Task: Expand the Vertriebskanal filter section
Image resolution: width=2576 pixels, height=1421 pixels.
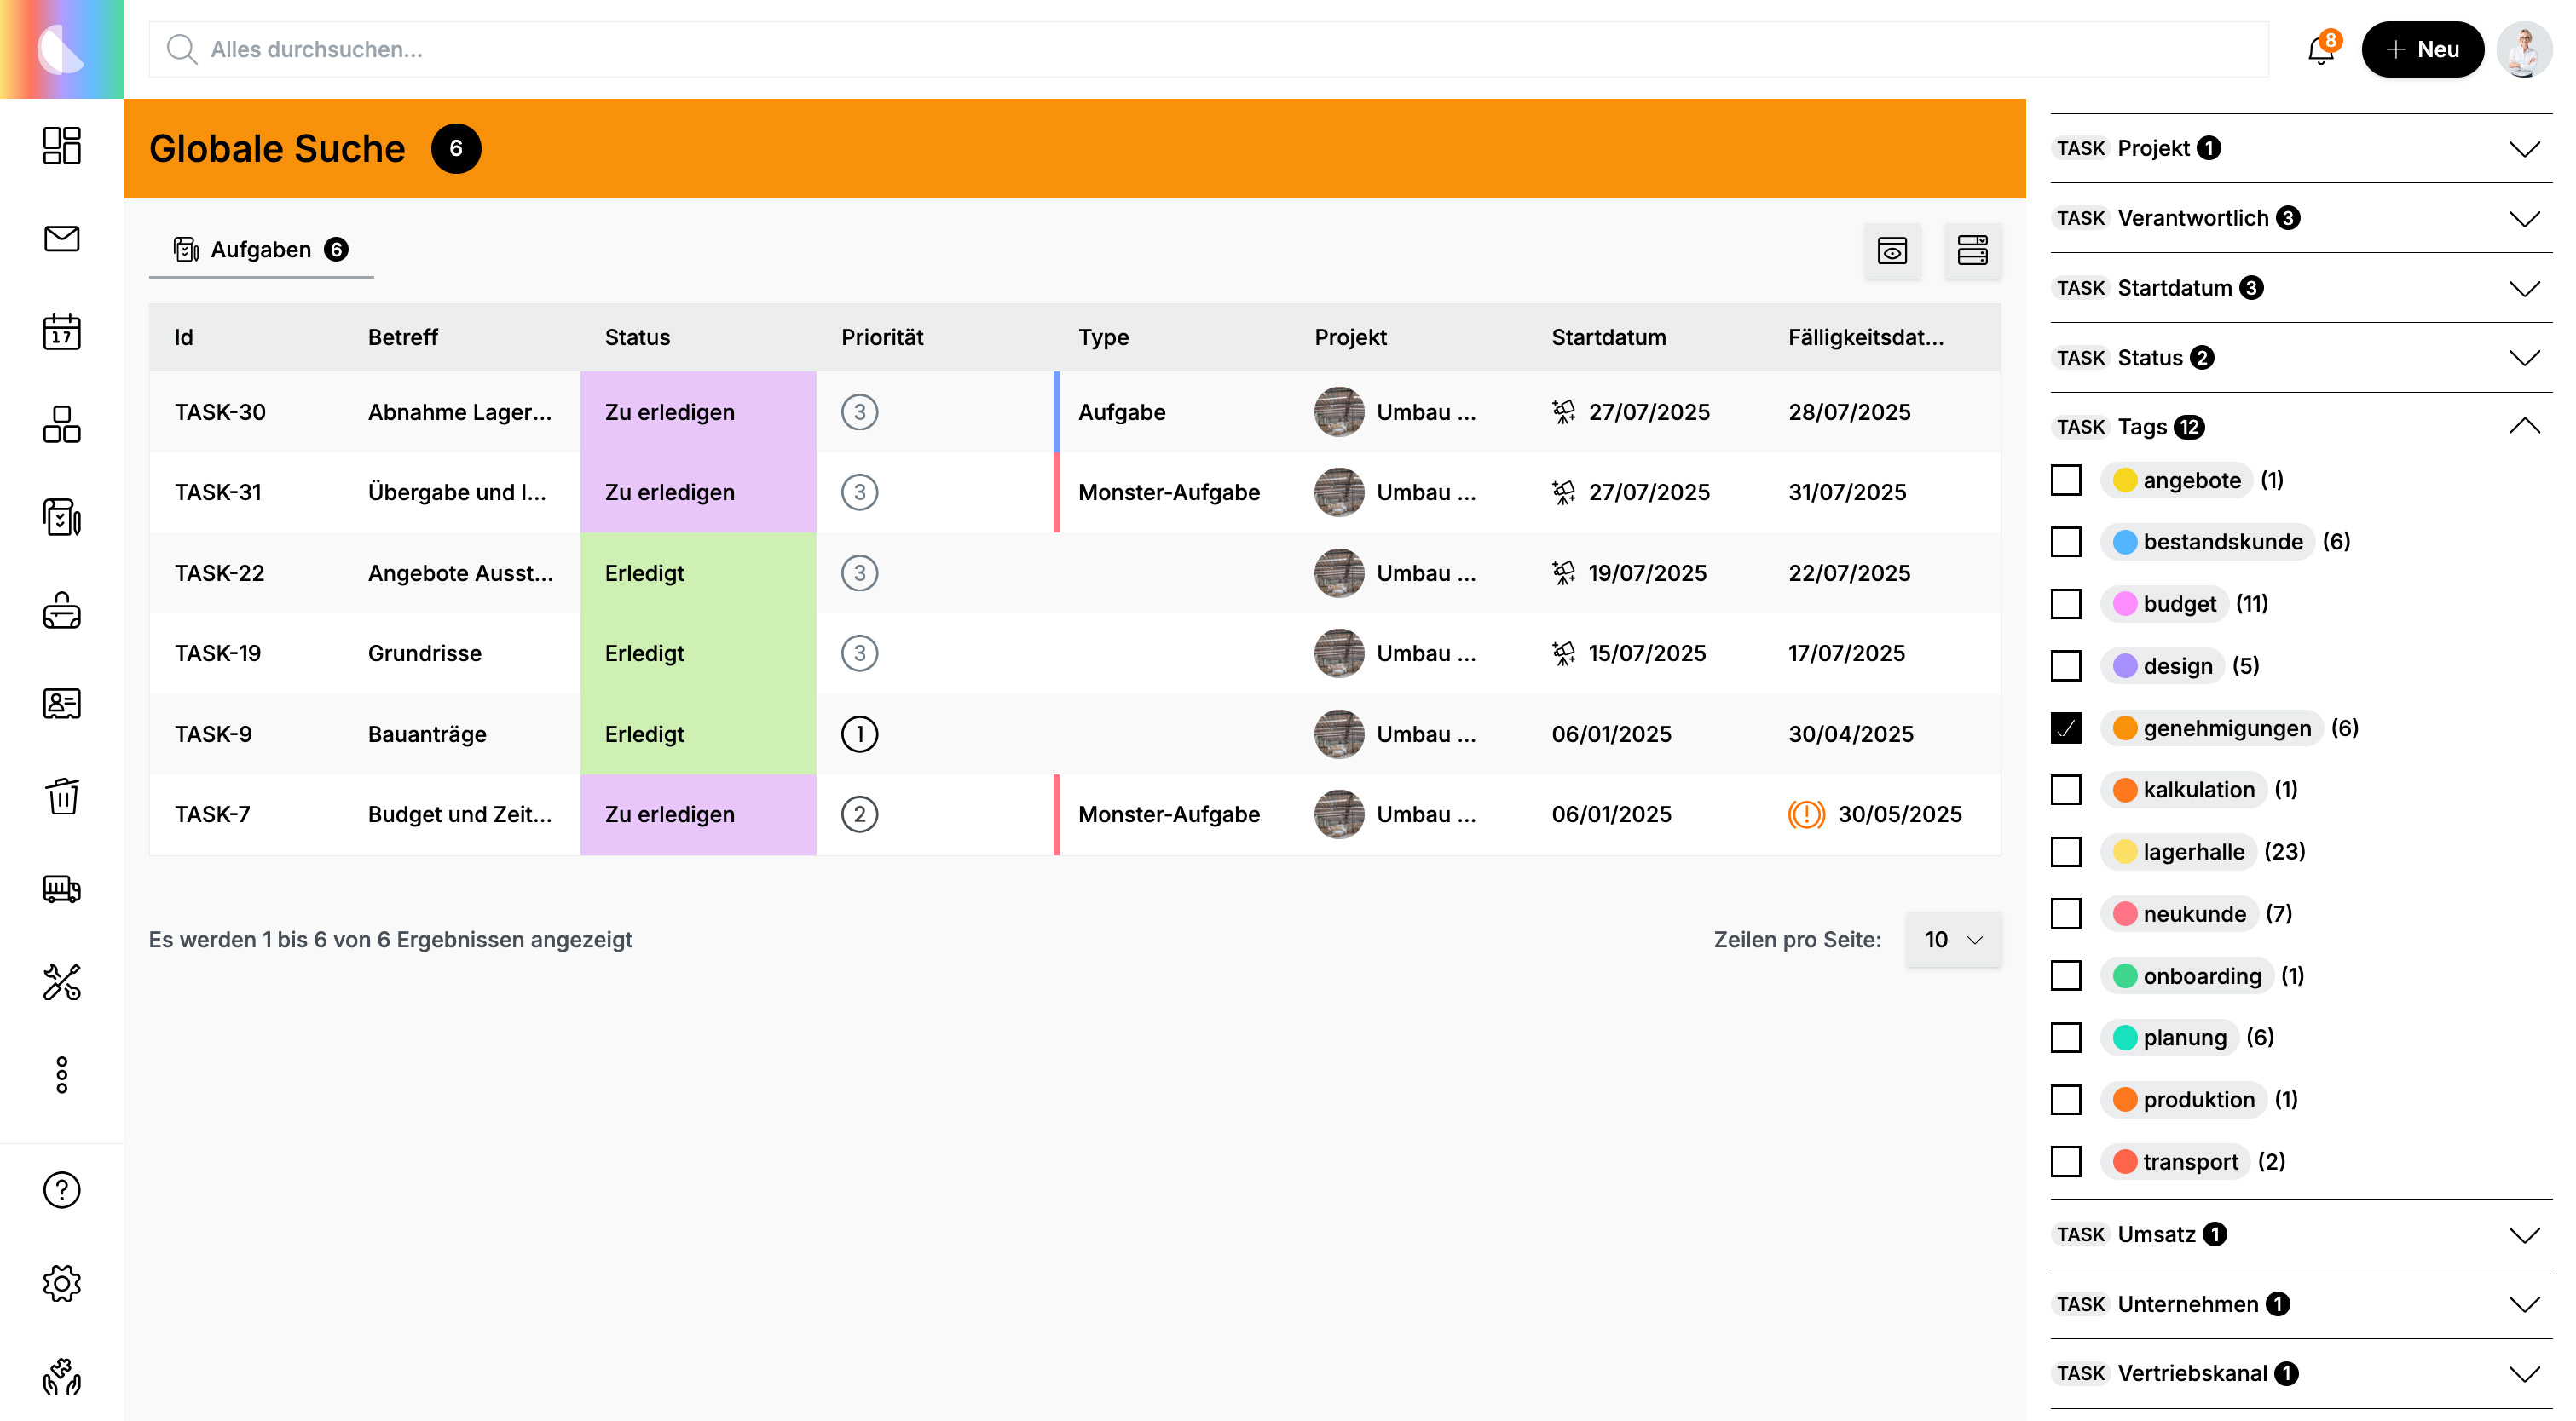Action: 2301,1374
